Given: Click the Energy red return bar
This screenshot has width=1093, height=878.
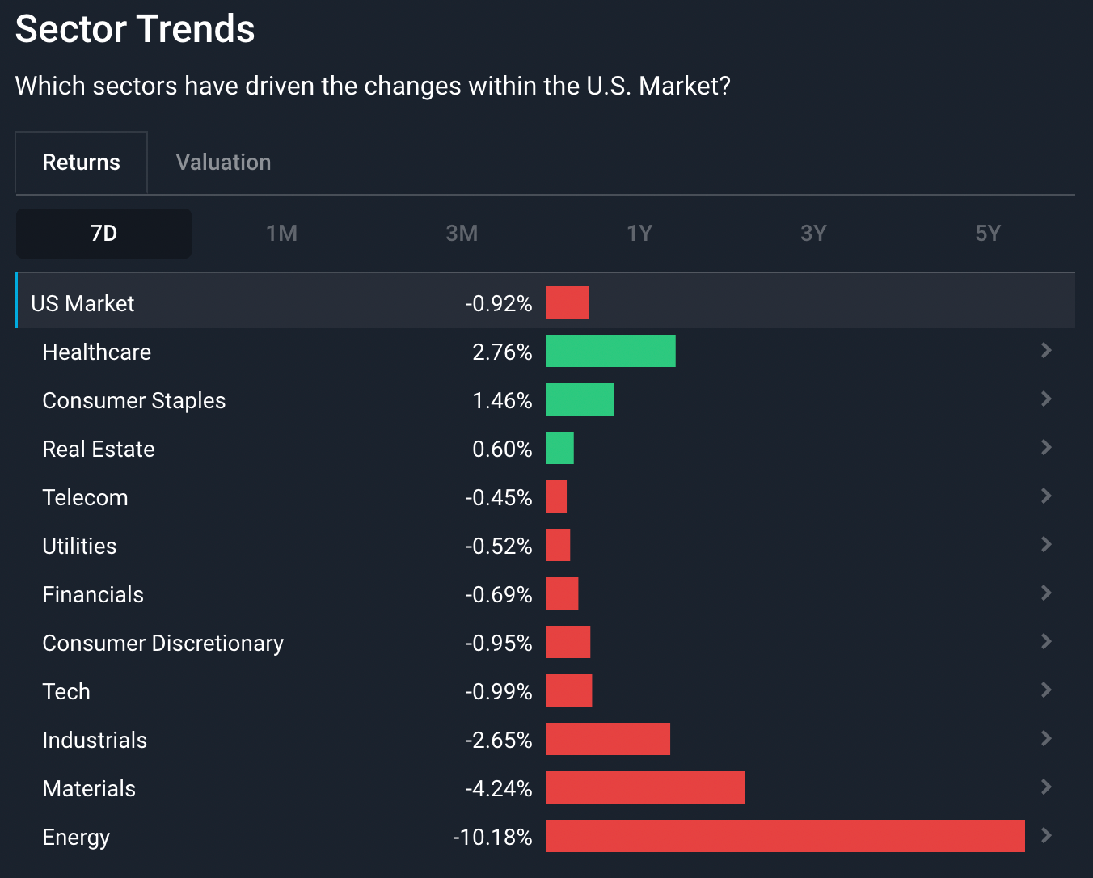Looking at the screenshot, I should click(785, 836).
